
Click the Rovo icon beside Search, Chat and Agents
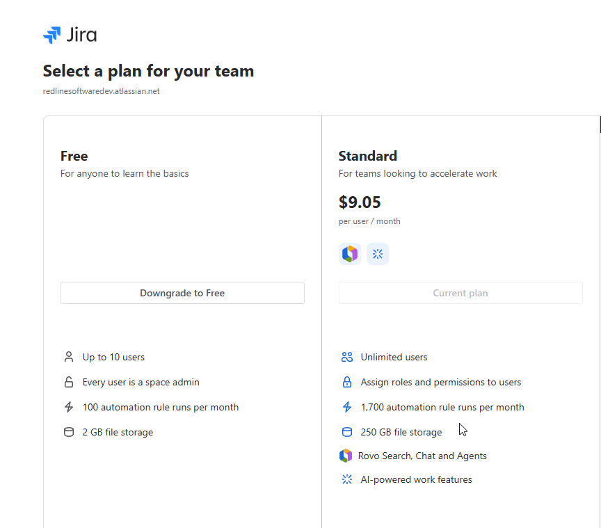(x=346, y=456)
